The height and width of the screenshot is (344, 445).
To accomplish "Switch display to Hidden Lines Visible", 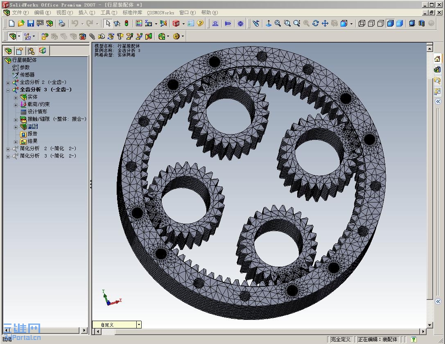I will pyautogui.click(x=371, y=23).
